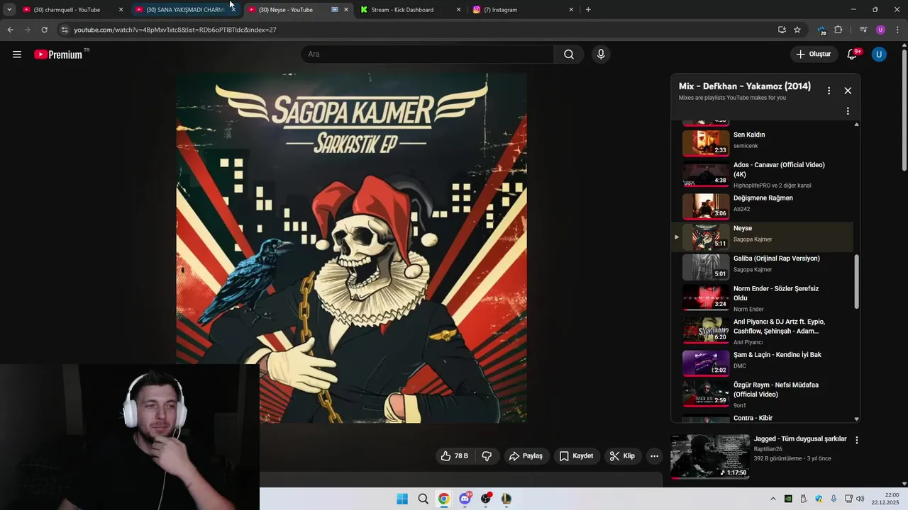Close the Mix playlist panel

click(848, 91)
